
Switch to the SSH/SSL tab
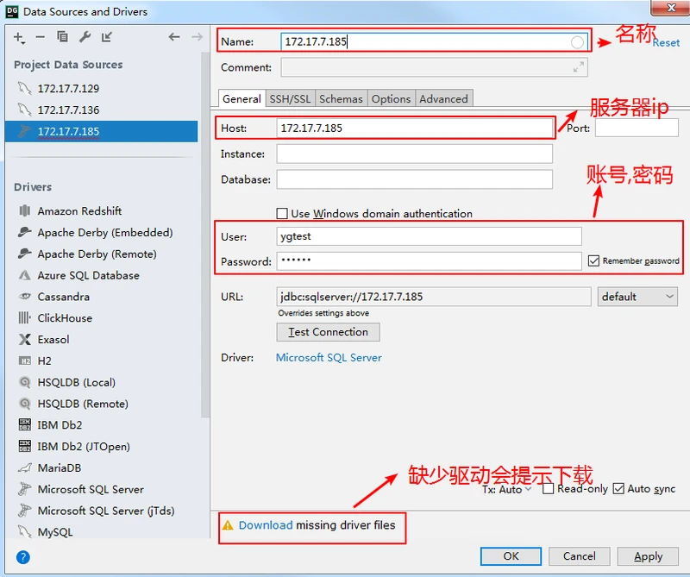[290, 98]
